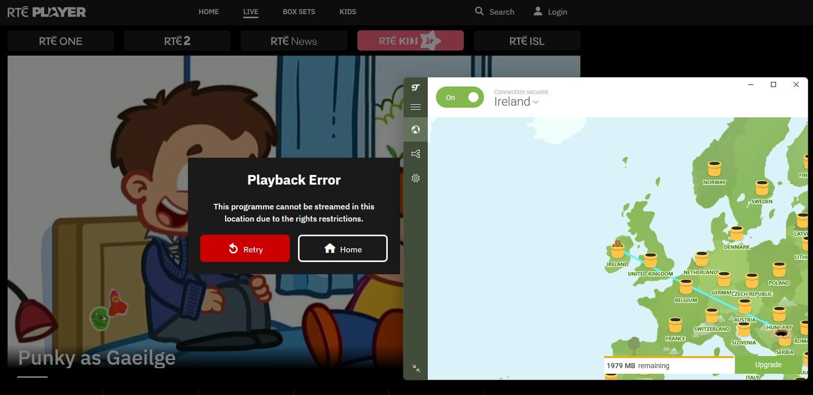This screenshot has width=813, height=395.
Task: Click the Login person icon
Action: pos(538,11)
